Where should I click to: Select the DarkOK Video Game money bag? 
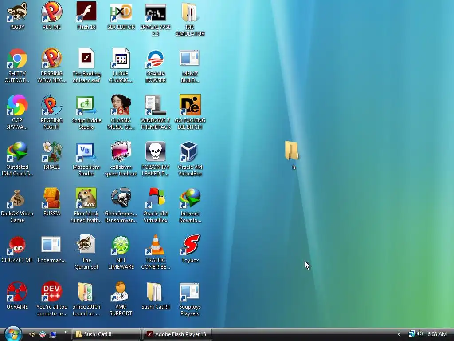[17, 198]
